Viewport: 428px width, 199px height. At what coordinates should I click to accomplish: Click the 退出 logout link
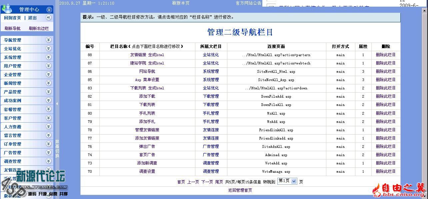pyautogui.click(x=32, y=18)
